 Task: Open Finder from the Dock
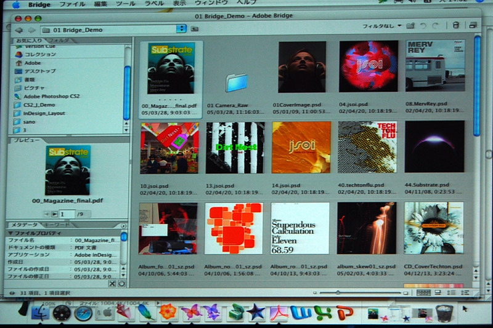40,313
